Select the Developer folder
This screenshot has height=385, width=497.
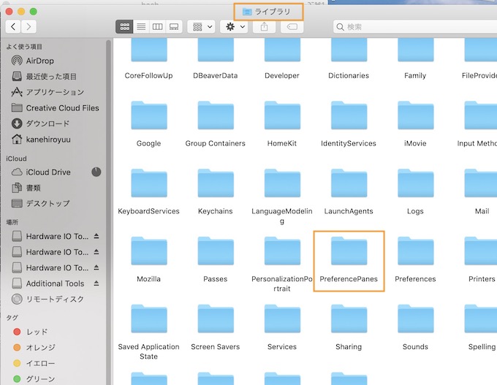282,50
